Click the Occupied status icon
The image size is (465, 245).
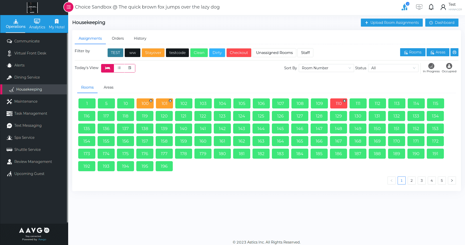click(x=449, y=66)
